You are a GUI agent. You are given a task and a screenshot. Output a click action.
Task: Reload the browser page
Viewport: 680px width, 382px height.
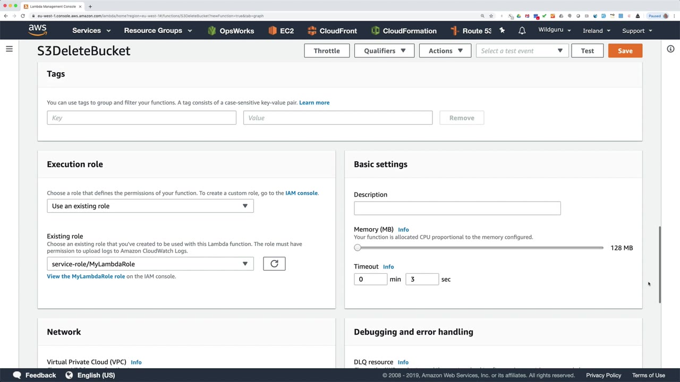coord(23,16)
